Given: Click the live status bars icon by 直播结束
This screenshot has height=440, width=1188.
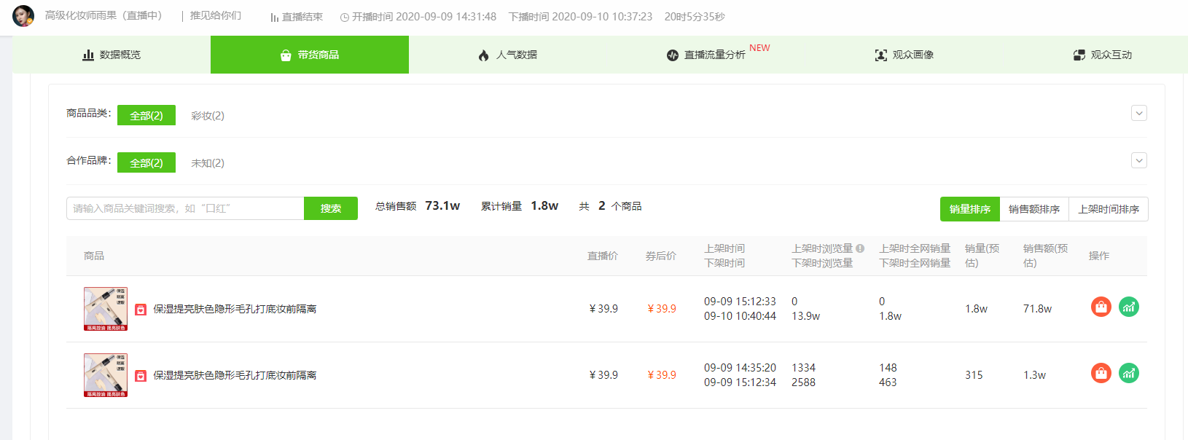Looking at the screenshot, I should tap(275, 17).
